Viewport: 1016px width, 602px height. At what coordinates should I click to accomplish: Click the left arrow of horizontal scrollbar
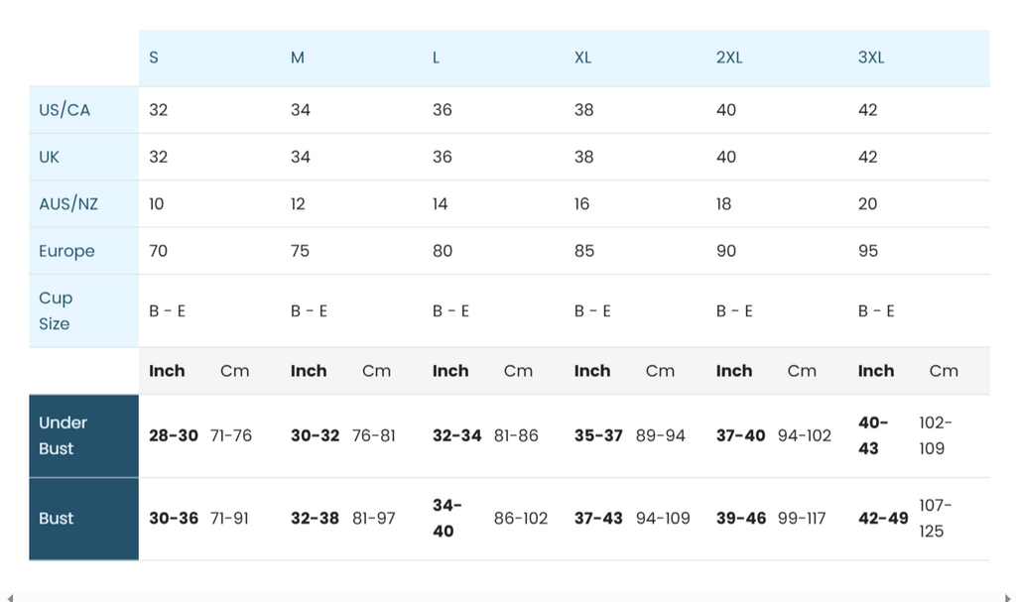coord(10,597)
